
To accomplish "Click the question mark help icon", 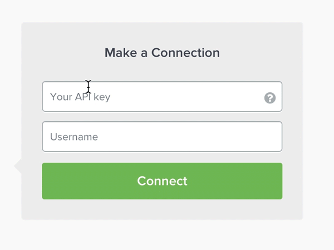I will 270,98.
